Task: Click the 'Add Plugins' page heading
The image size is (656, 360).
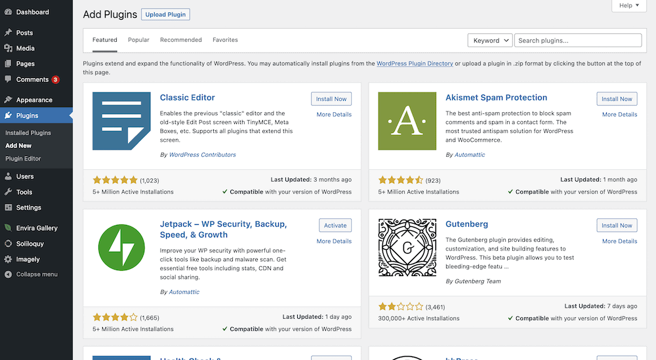Action: tap(110, 14)
